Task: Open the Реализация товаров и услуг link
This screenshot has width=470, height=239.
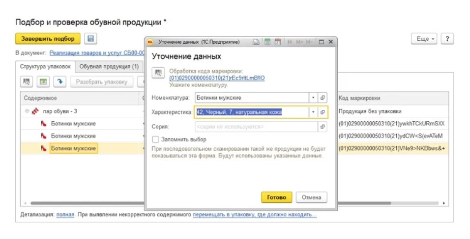Action: 97,53
